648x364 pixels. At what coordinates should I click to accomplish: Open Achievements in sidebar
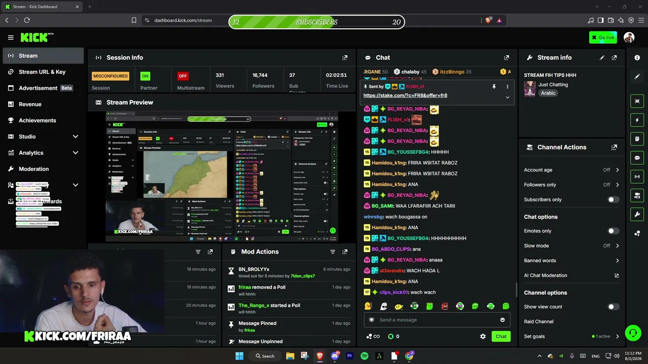(x=43, y=120)
